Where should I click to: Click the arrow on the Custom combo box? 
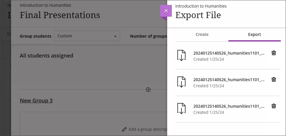pyautogui.click(x=115, y=36)
